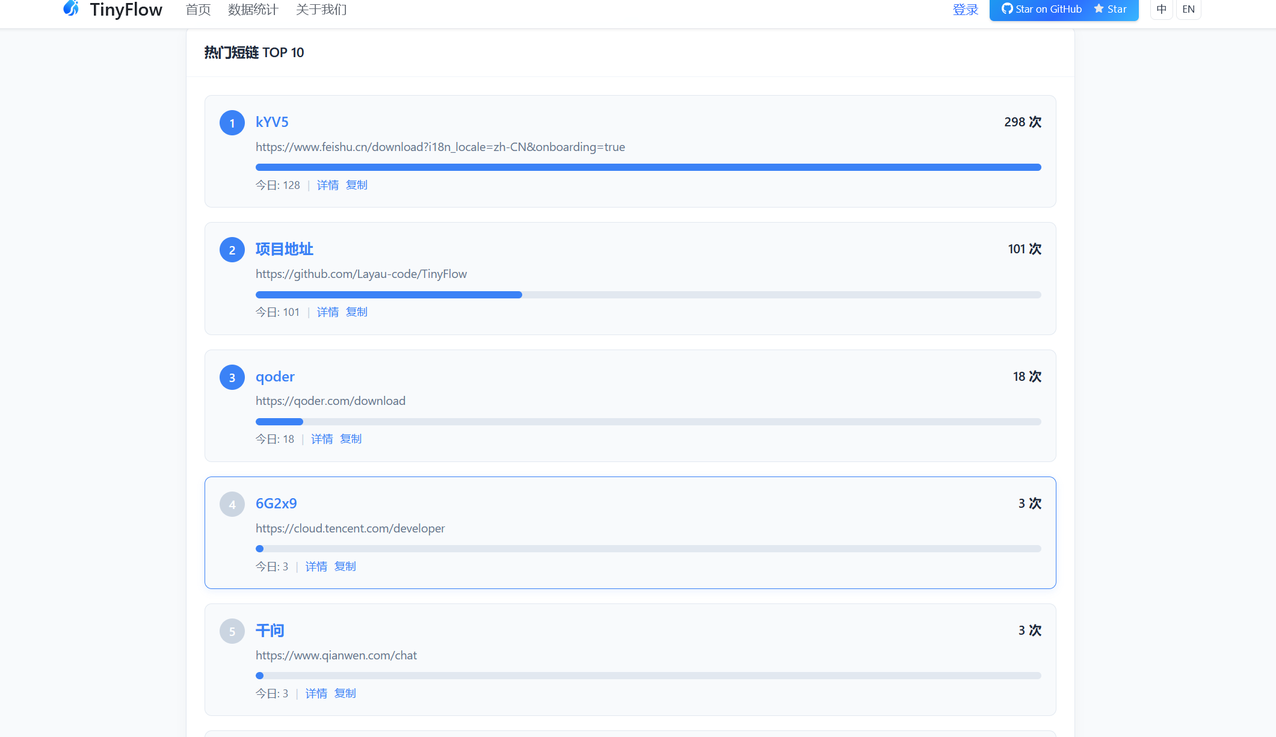Click 复制 under the kYV5 entry

tap(357, 185)
